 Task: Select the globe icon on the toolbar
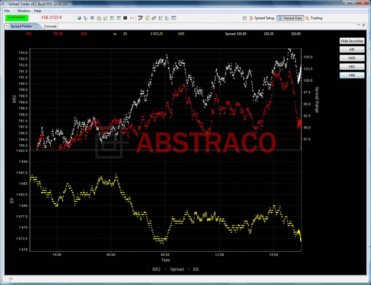[79, 18]
